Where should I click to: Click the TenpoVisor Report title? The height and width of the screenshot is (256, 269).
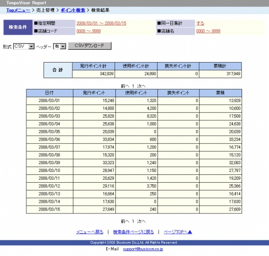click(26, 3)
